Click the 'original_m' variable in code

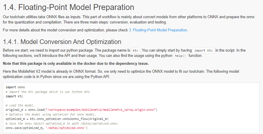(14, 110)
